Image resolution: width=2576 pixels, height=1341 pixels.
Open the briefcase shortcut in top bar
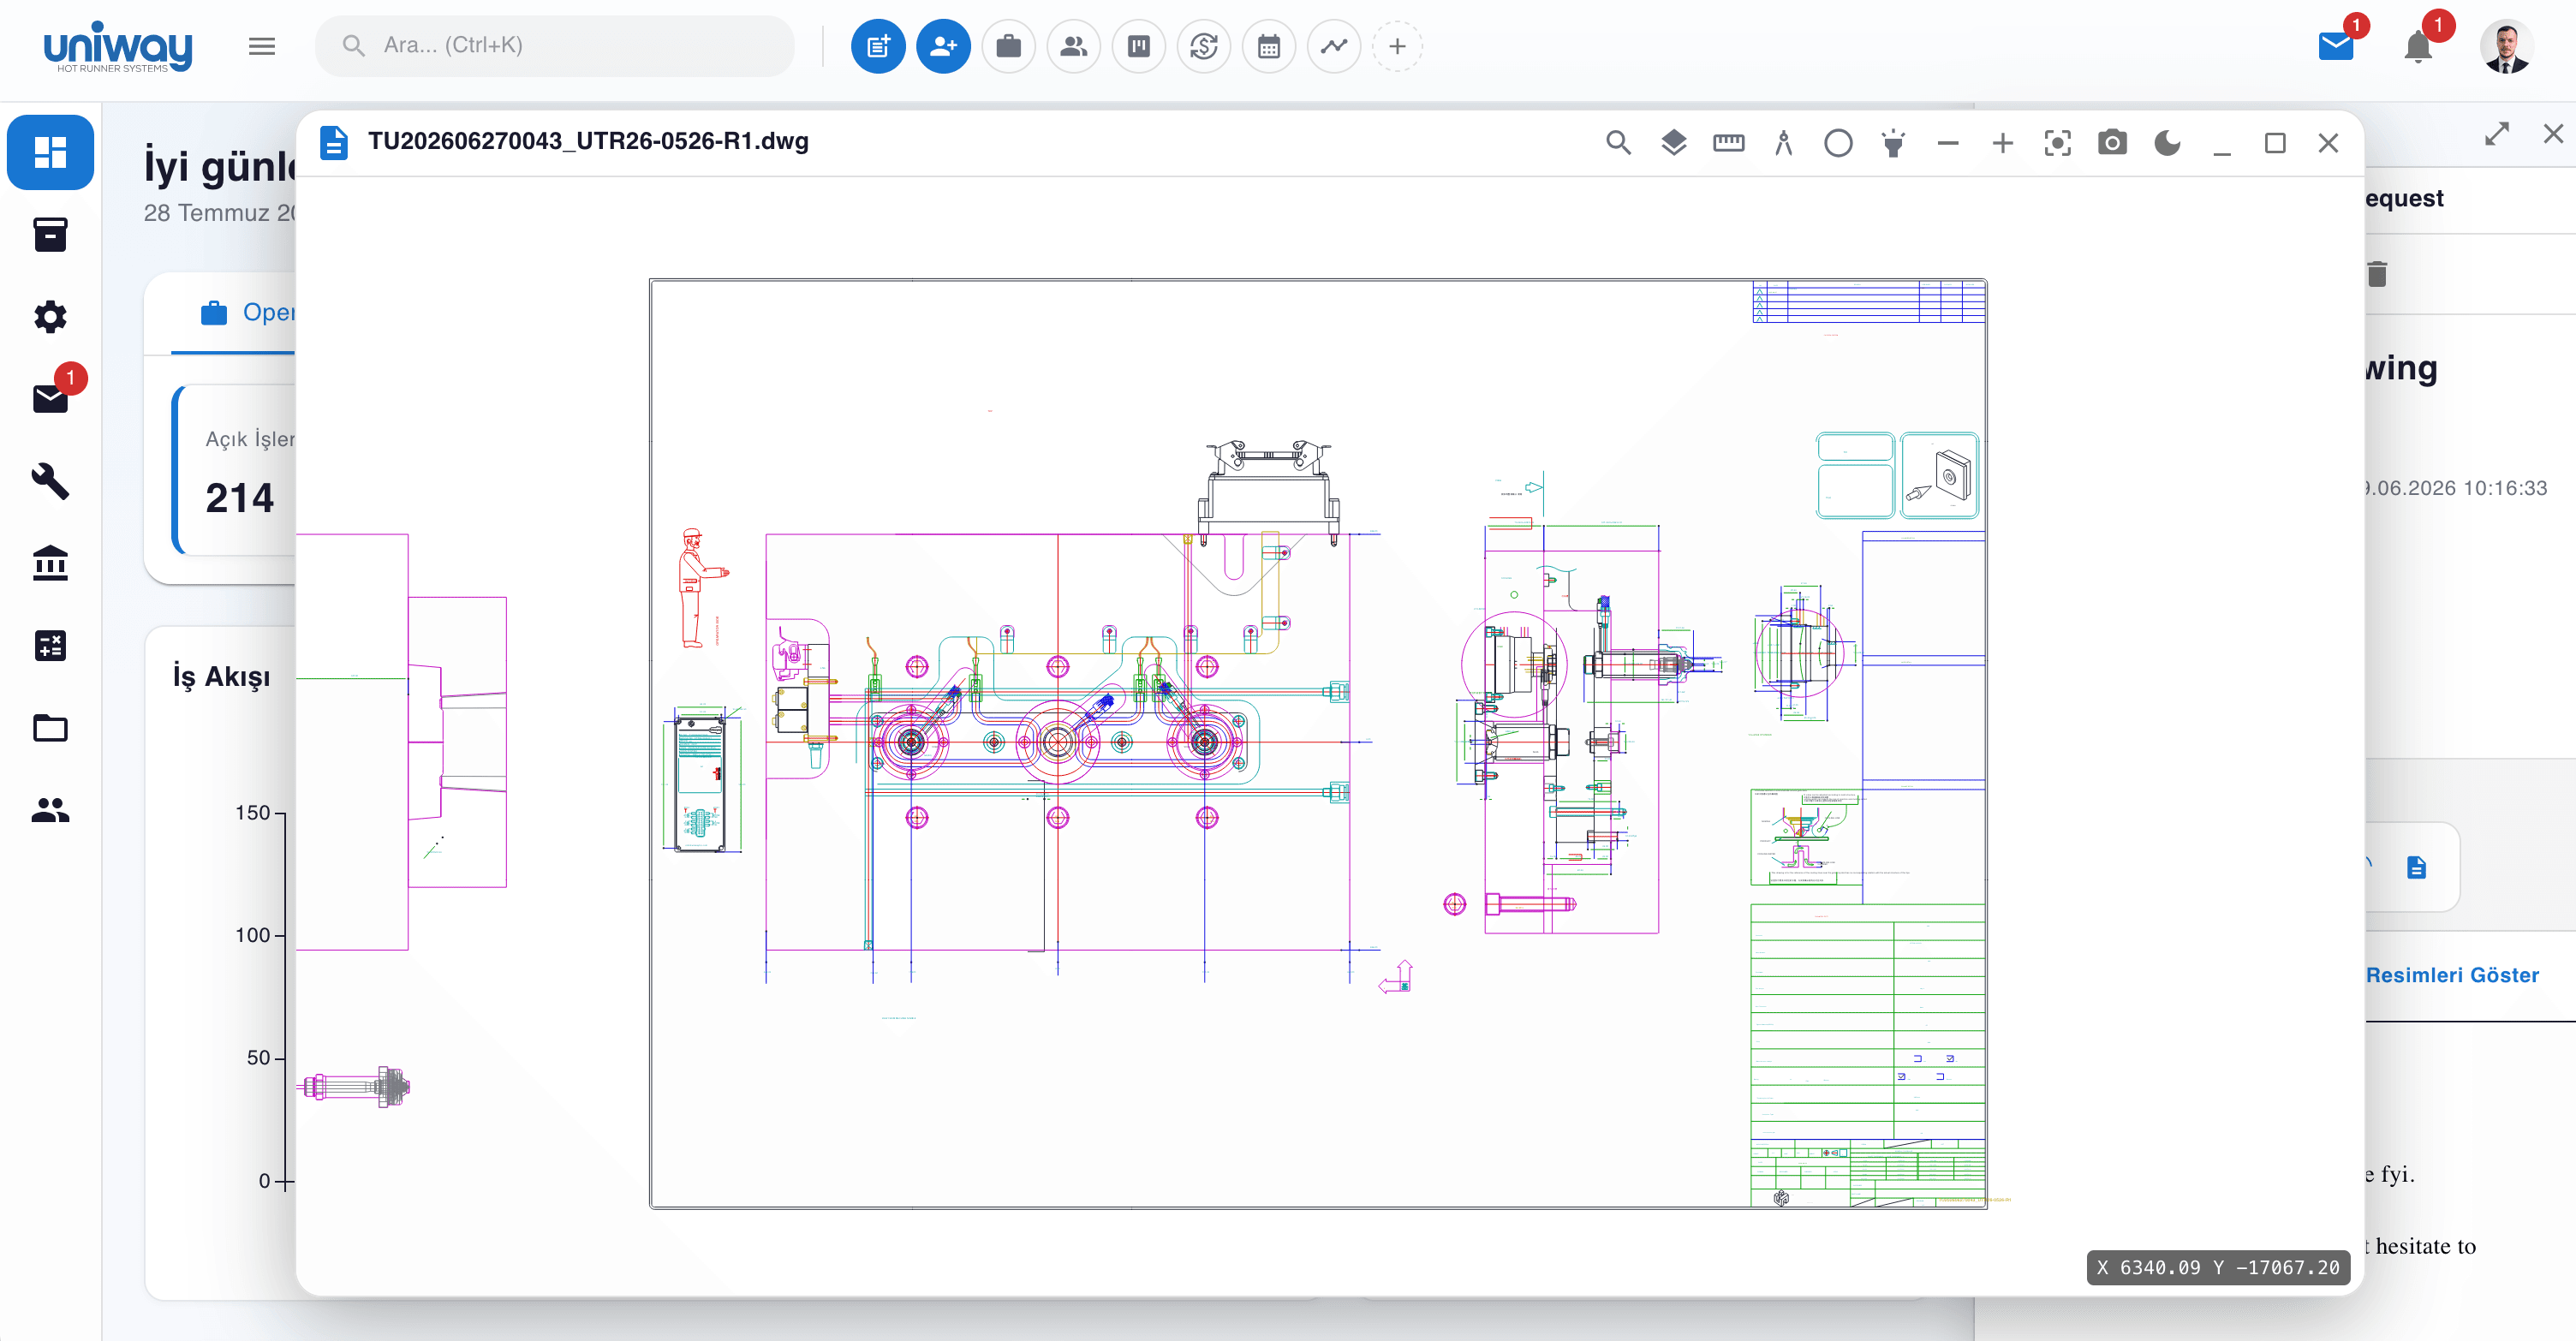tap(1008, 46)
